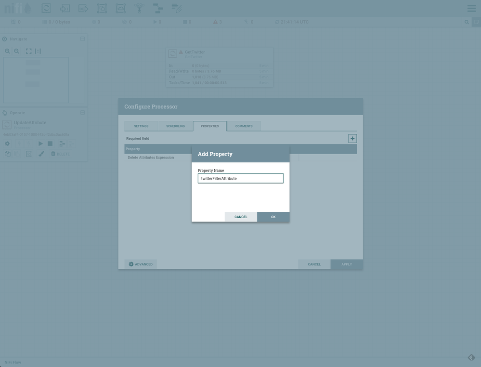Image resolution: width=481 pixels, height=367 pixels.
Task: Click CANCEL in Add Property dialog
Action: coord(241,217)
